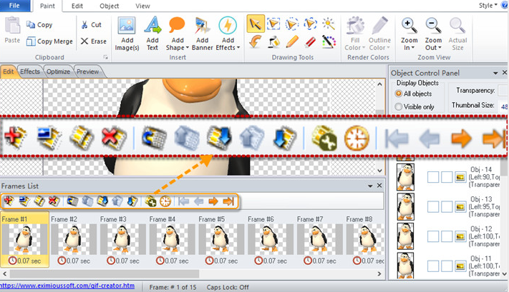Select the All objects radio button
Screen dimensions: 509x292
coord(399,94)
